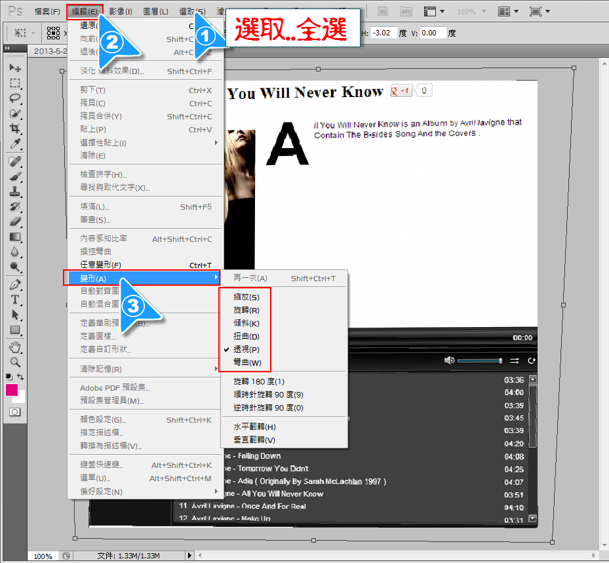
Task: Click the H skew angle input field
Action: (383, 33)
